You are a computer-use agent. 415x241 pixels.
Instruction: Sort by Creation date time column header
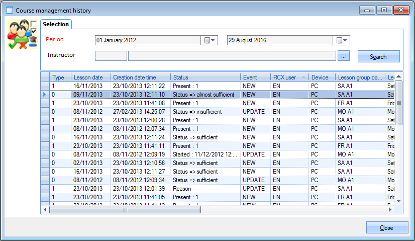[140, 77]
